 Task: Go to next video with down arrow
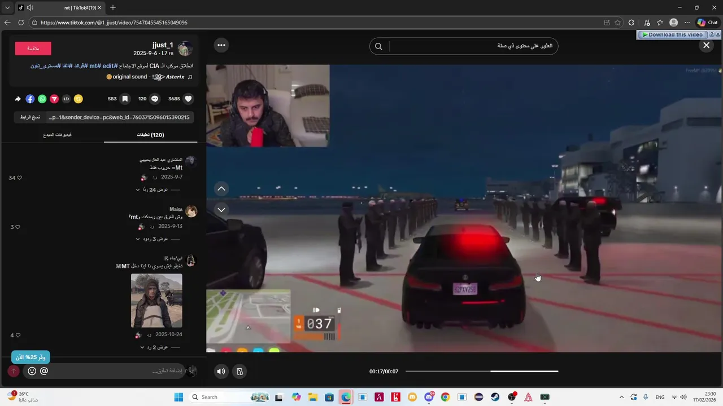coord(221,209)
